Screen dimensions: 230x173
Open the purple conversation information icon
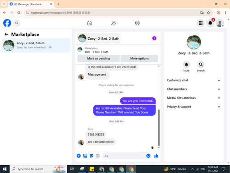tap(154, 38)
